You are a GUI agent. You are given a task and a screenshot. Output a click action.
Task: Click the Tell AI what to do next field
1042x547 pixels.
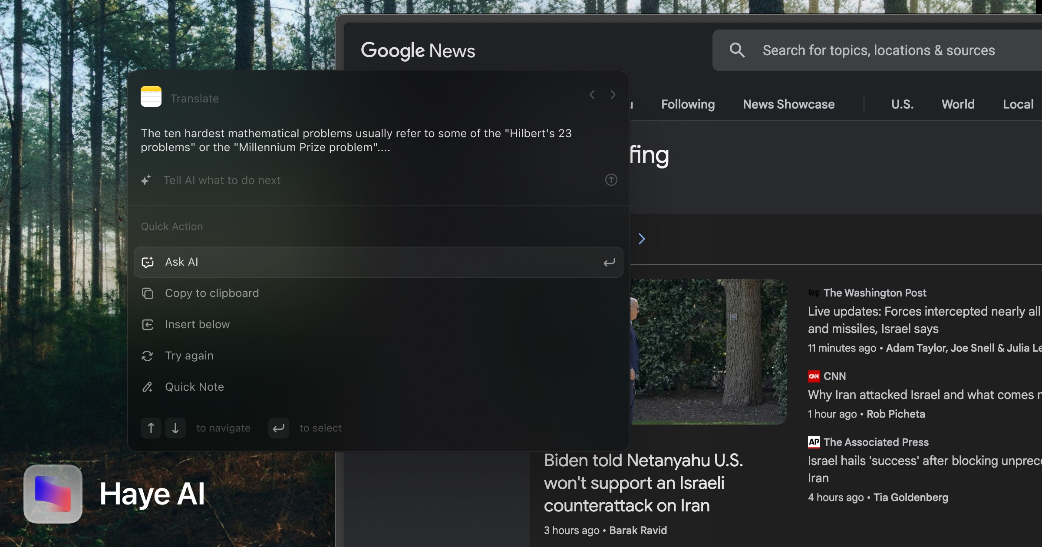point(379,180)
